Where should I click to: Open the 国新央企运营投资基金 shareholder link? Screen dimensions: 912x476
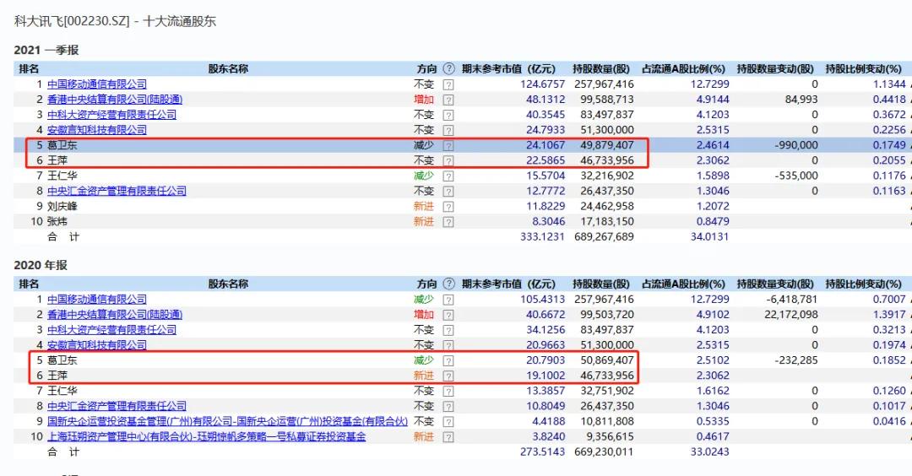227,421
